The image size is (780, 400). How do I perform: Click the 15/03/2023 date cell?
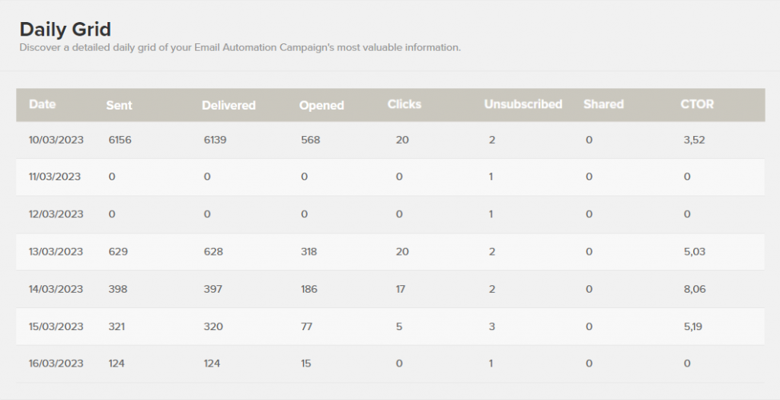(x=56, y=326)
